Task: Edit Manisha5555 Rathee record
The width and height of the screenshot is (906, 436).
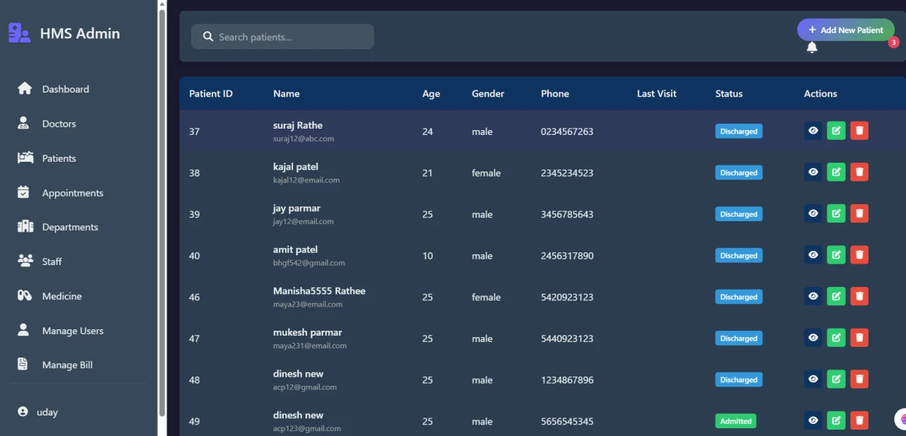Action: (x=836, y=296)
